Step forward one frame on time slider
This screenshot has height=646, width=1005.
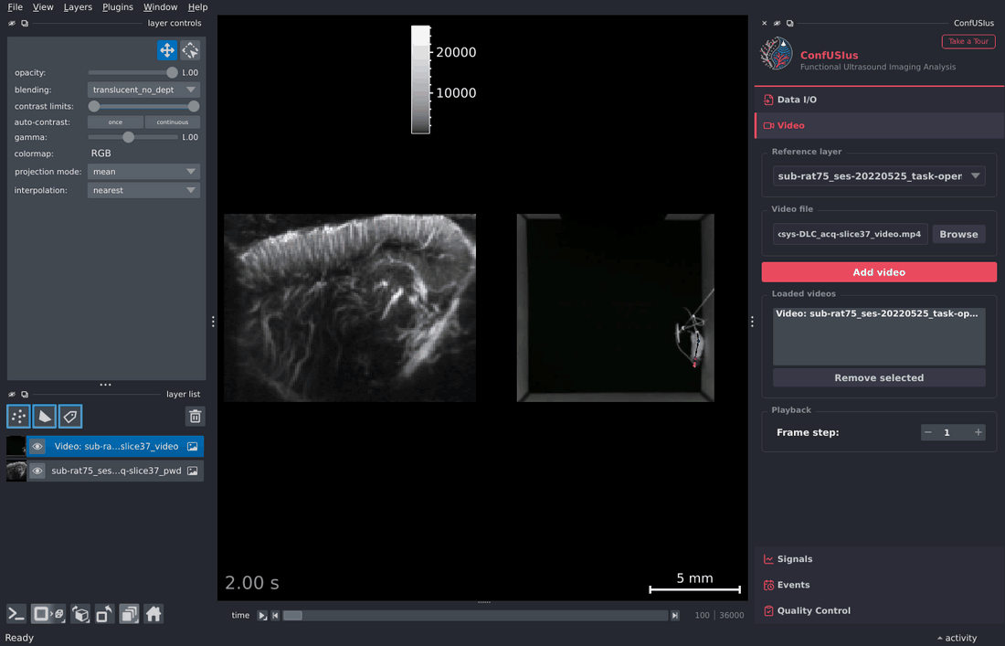tap(675, 615)
